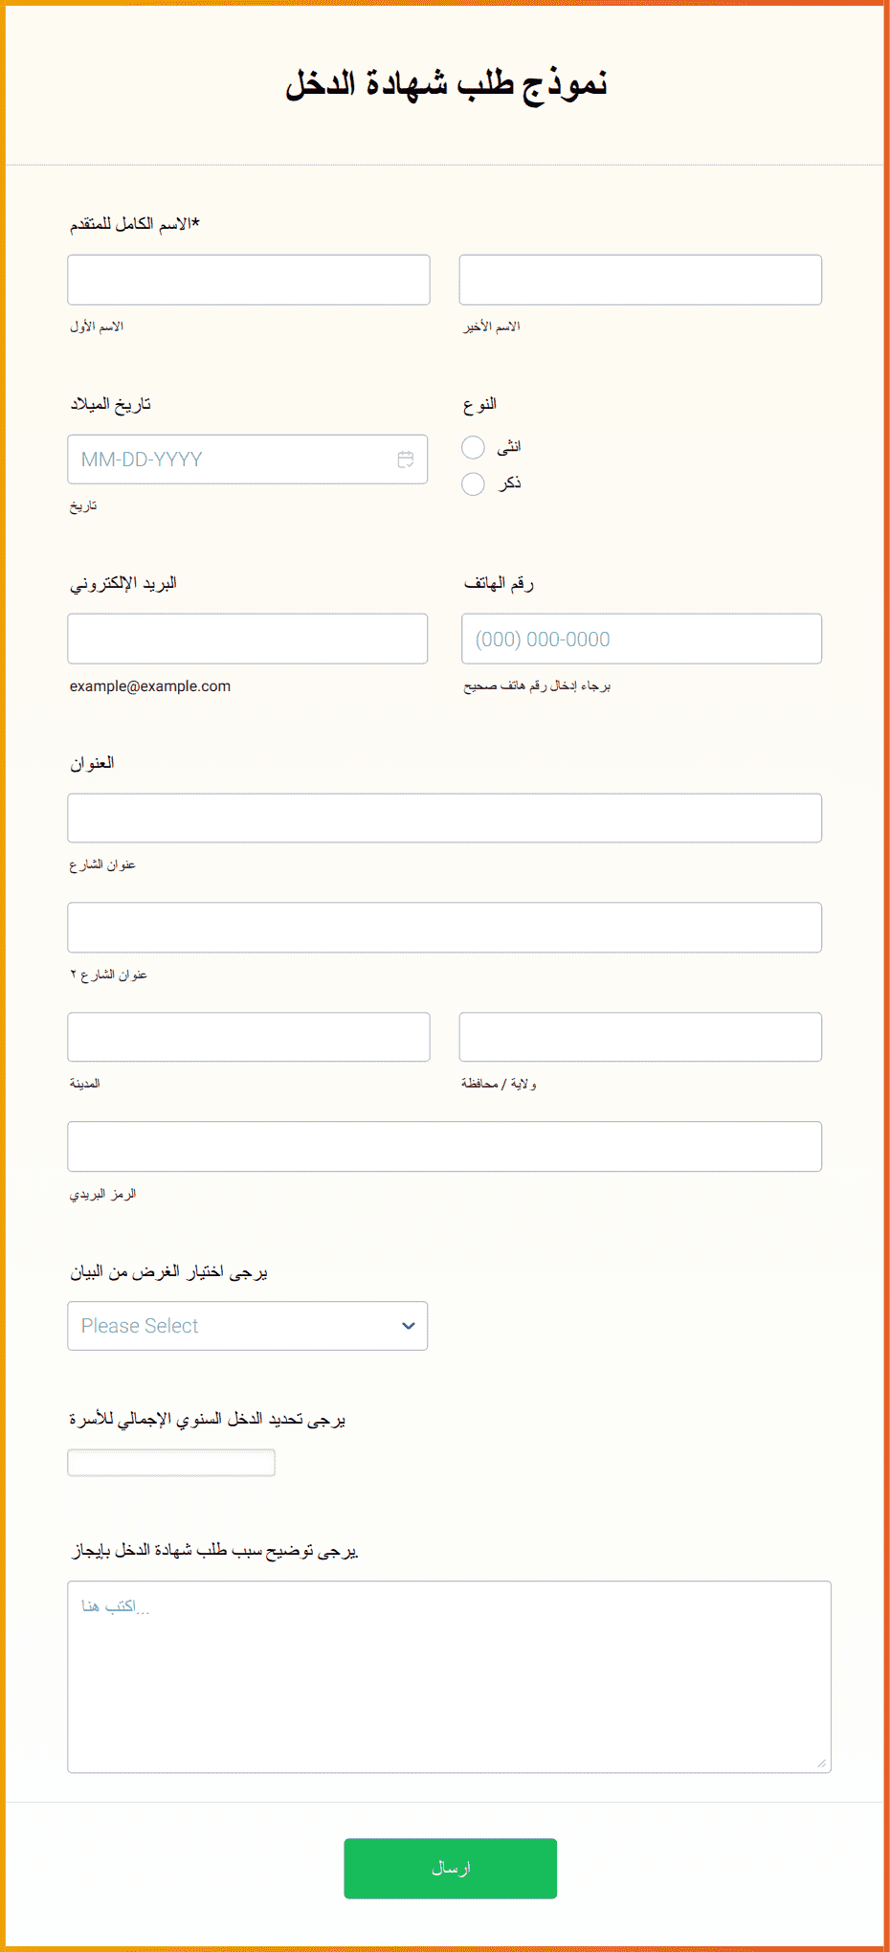Select the أنثى radio option
The height and width of the screenshot is (1952, 890).
click(473, 447)
